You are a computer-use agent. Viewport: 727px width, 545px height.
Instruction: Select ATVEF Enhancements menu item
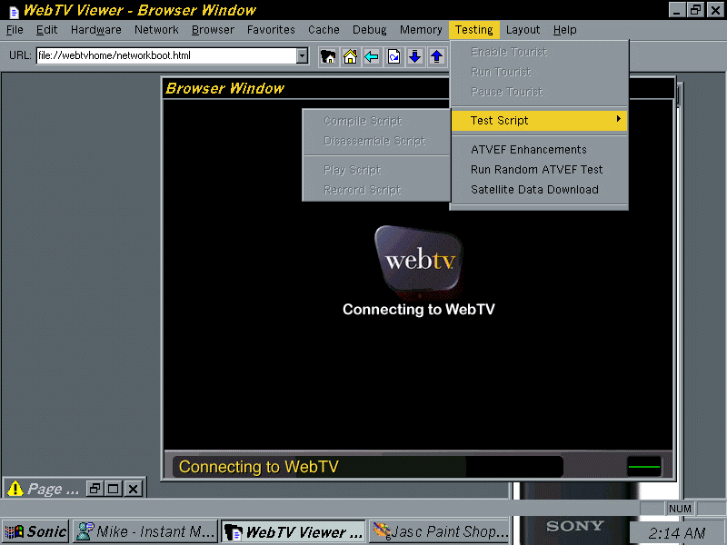pos(529,150)
